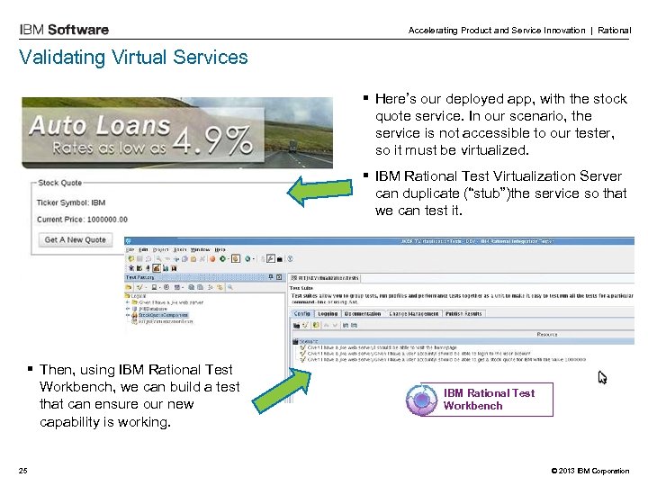648x486 pixels.
Task: Click the magnifier search toolbar icon
Action: coord(158,258)
